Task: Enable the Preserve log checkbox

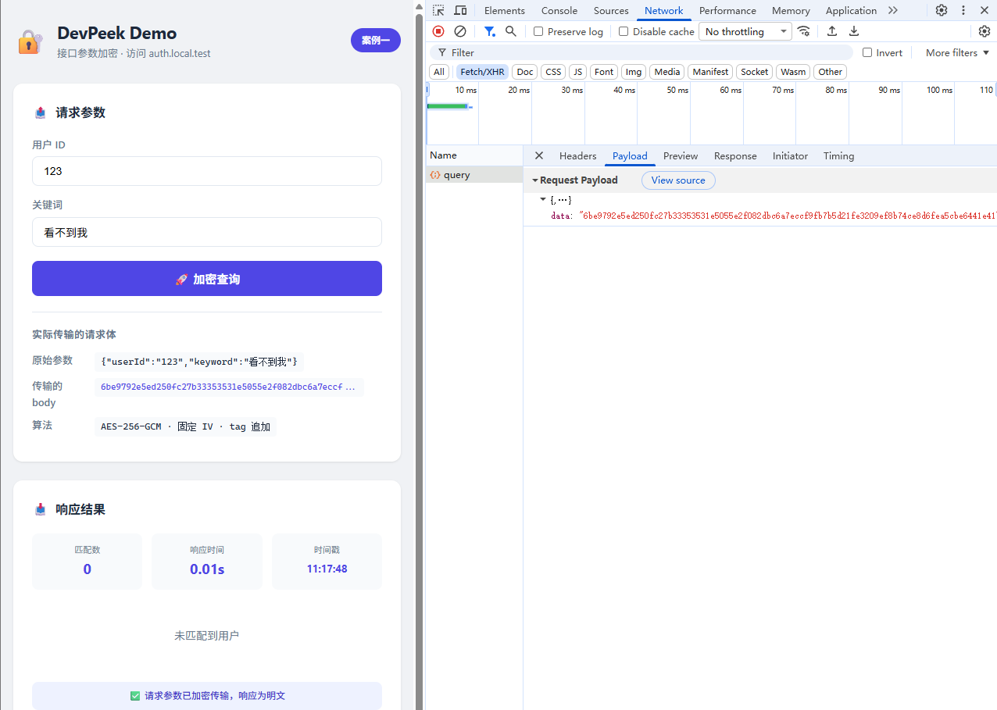Action: click(538, 31)
